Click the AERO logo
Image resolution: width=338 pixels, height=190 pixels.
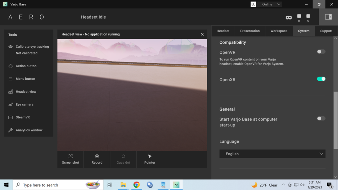click(26, 17)
